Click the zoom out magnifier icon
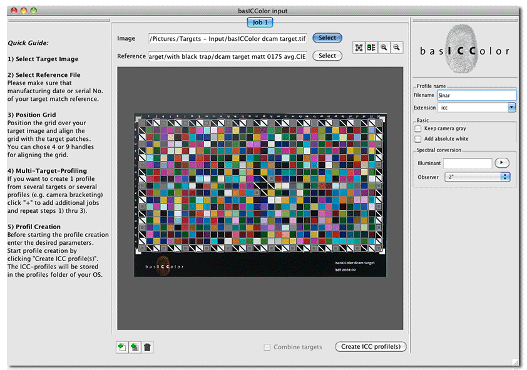Viewport: 527px width, 370px height. click(x=397, y=48)
